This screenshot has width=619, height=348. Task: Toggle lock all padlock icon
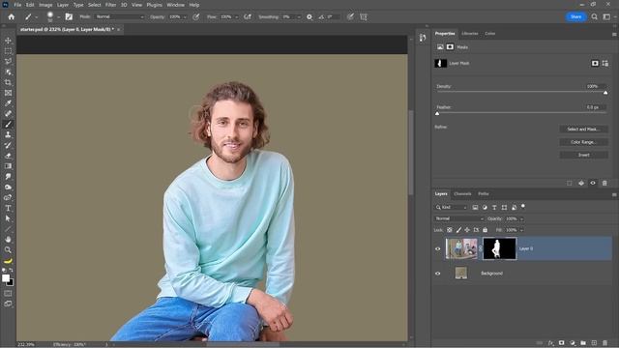(x=485, y=230)
